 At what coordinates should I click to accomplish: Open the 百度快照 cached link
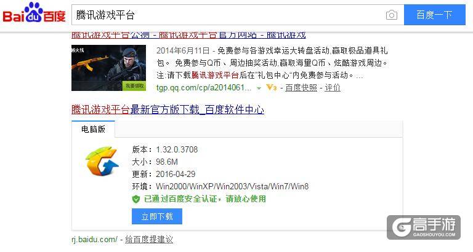pos(301,88)
